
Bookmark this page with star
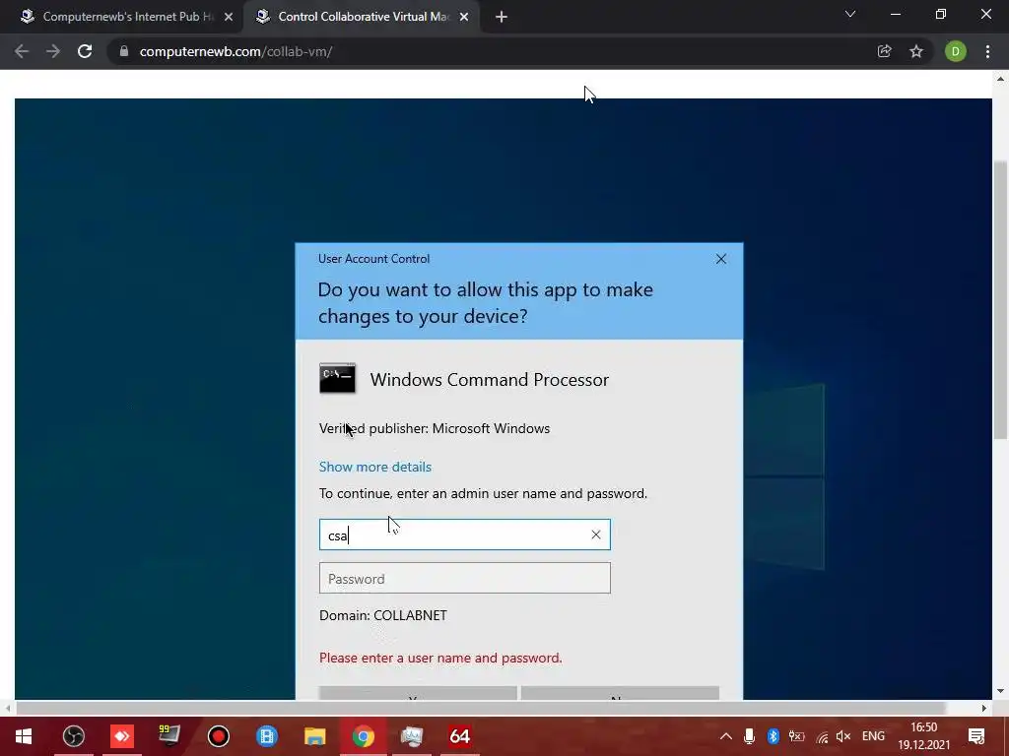point(916,51)
